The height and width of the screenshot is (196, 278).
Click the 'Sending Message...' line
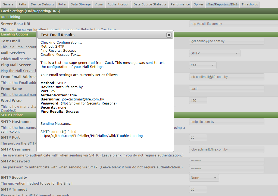(56, 124)
